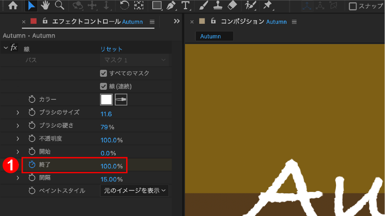This screenshot has height=216, width=385.
Task: Click the Home icon in the toolbar
Action: [13, 5]
